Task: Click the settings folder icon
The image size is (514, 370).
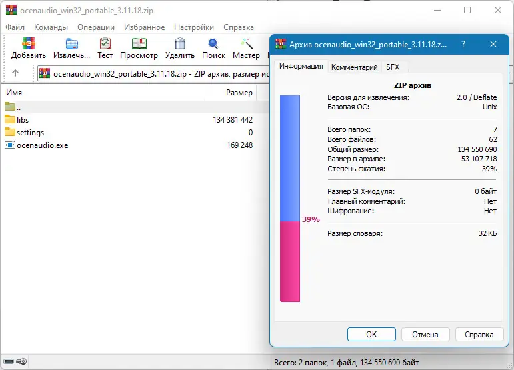Action: (x=10, y=132)
